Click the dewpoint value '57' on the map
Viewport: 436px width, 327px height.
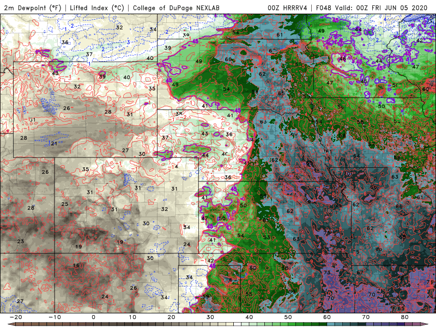pos(372,144)
